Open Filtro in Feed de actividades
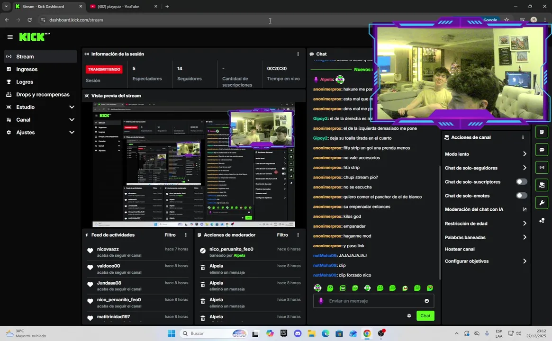 170,235
